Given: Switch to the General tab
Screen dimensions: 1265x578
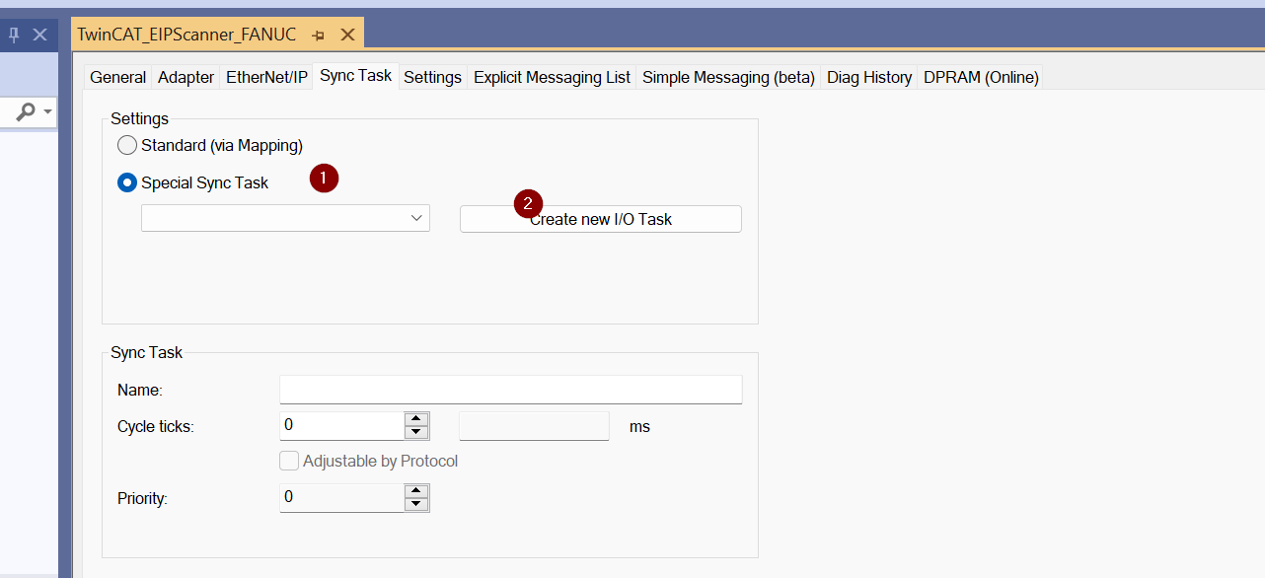Looking at the screenshot, I should click(x=117, y=77).
